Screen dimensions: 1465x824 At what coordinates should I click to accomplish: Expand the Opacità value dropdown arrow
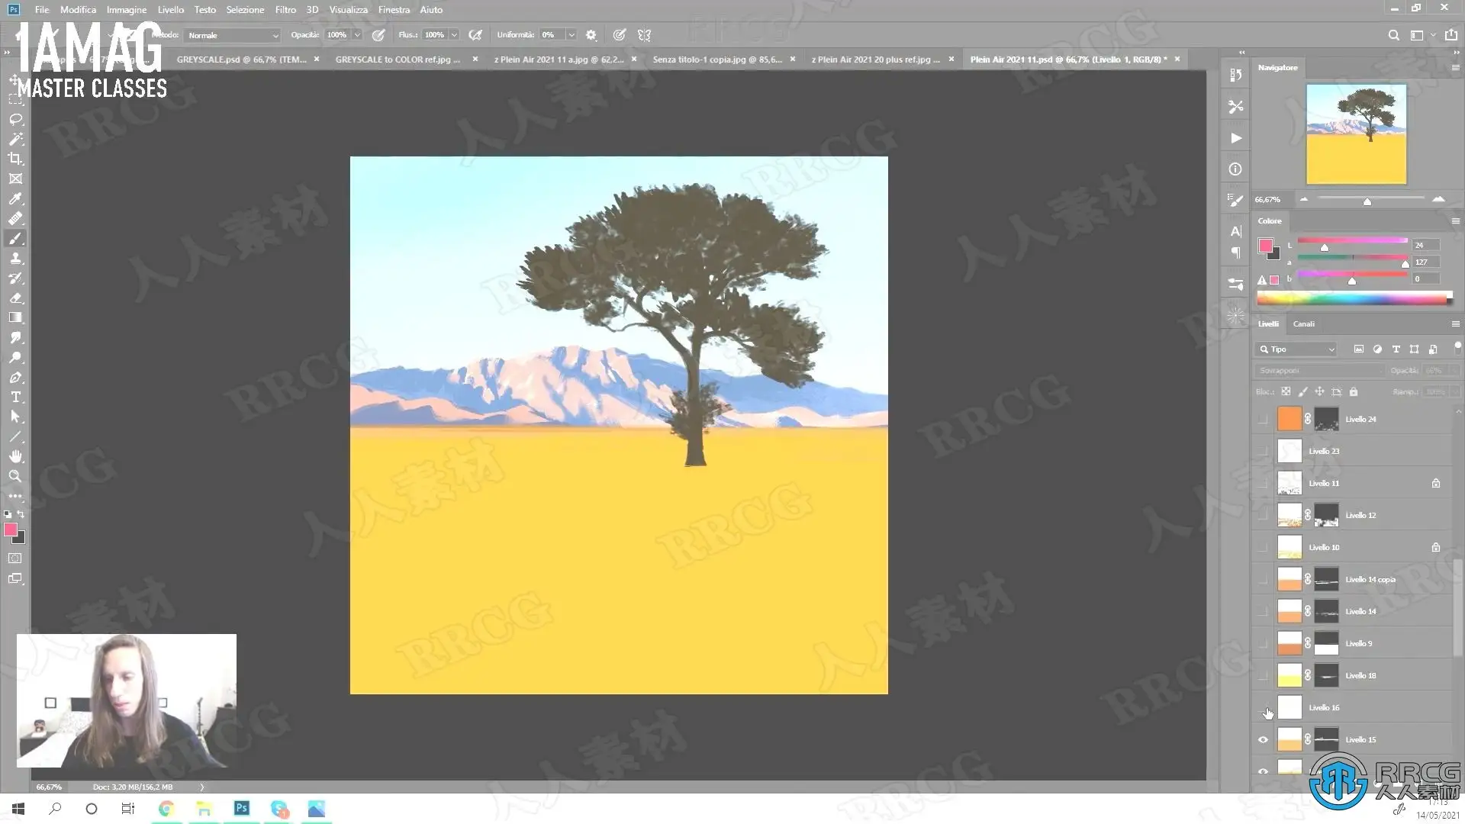356,35
